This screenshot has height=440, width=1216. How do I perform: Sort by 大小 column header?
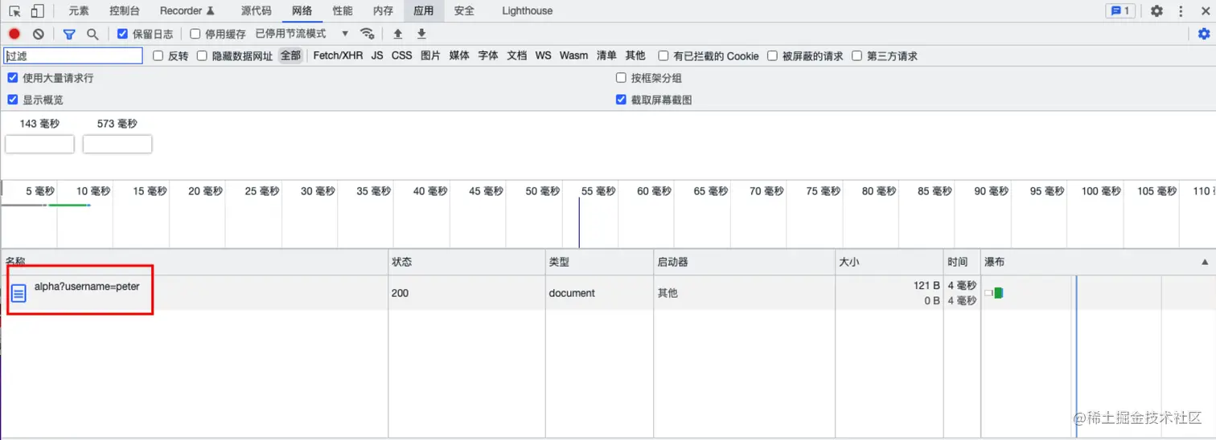point(889,263)
